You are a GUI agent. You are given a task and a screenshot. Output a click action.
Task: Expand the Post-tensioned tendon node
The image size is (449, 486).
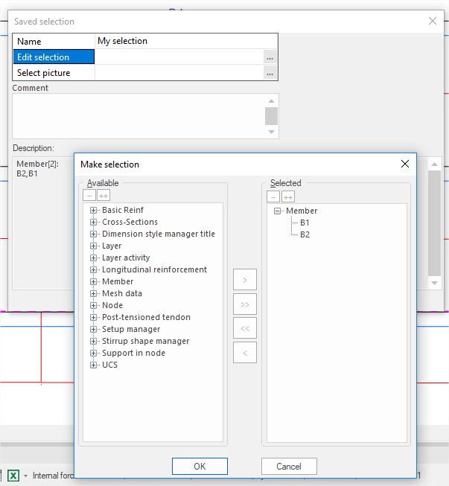pos(94,318)
